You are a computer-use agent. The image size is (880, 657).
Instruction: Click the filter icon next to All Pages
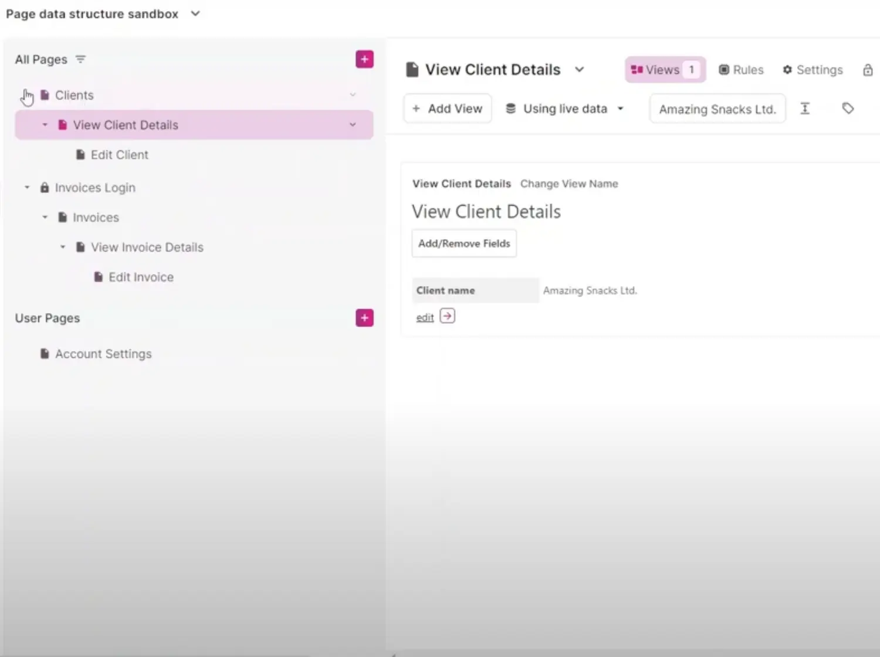click(x=81, y=59)
